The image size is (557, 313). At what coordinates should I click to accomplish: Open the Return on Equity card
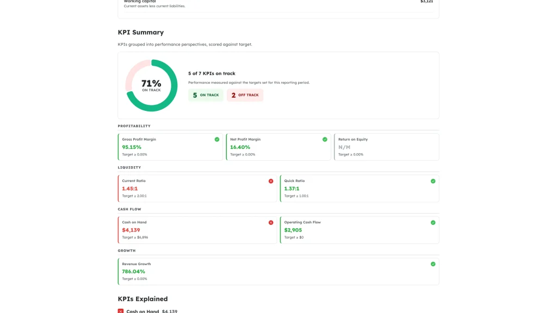387,147
